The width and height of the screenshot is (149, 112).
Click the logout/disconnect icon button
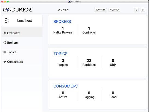coord(143,10)
